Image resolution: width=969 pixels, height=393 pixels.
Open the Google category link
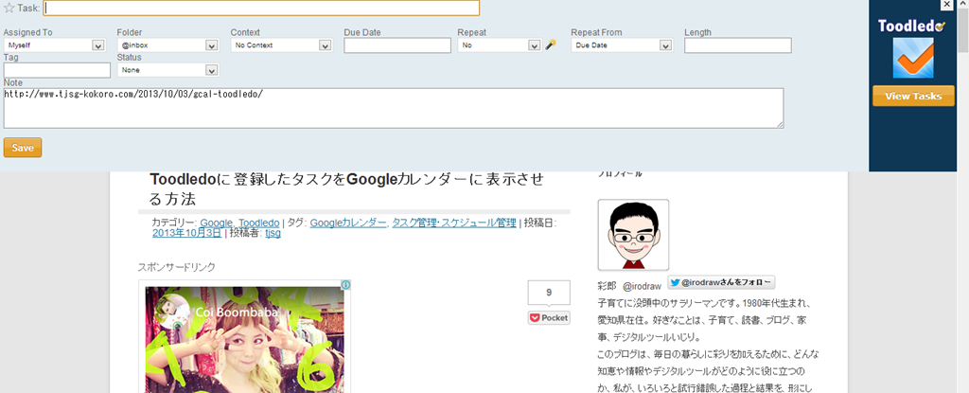tap(216, 223)
